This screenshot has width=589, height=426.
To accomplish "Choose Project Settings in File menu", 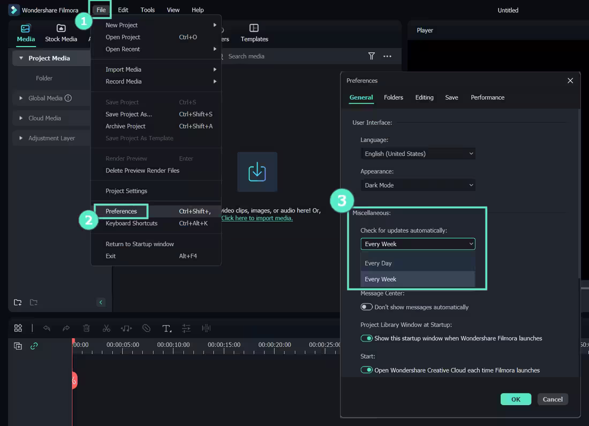I will tap(156, 191).
